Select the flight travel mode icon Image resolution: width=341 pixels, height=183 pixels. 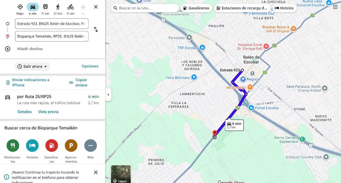[83, 7]
